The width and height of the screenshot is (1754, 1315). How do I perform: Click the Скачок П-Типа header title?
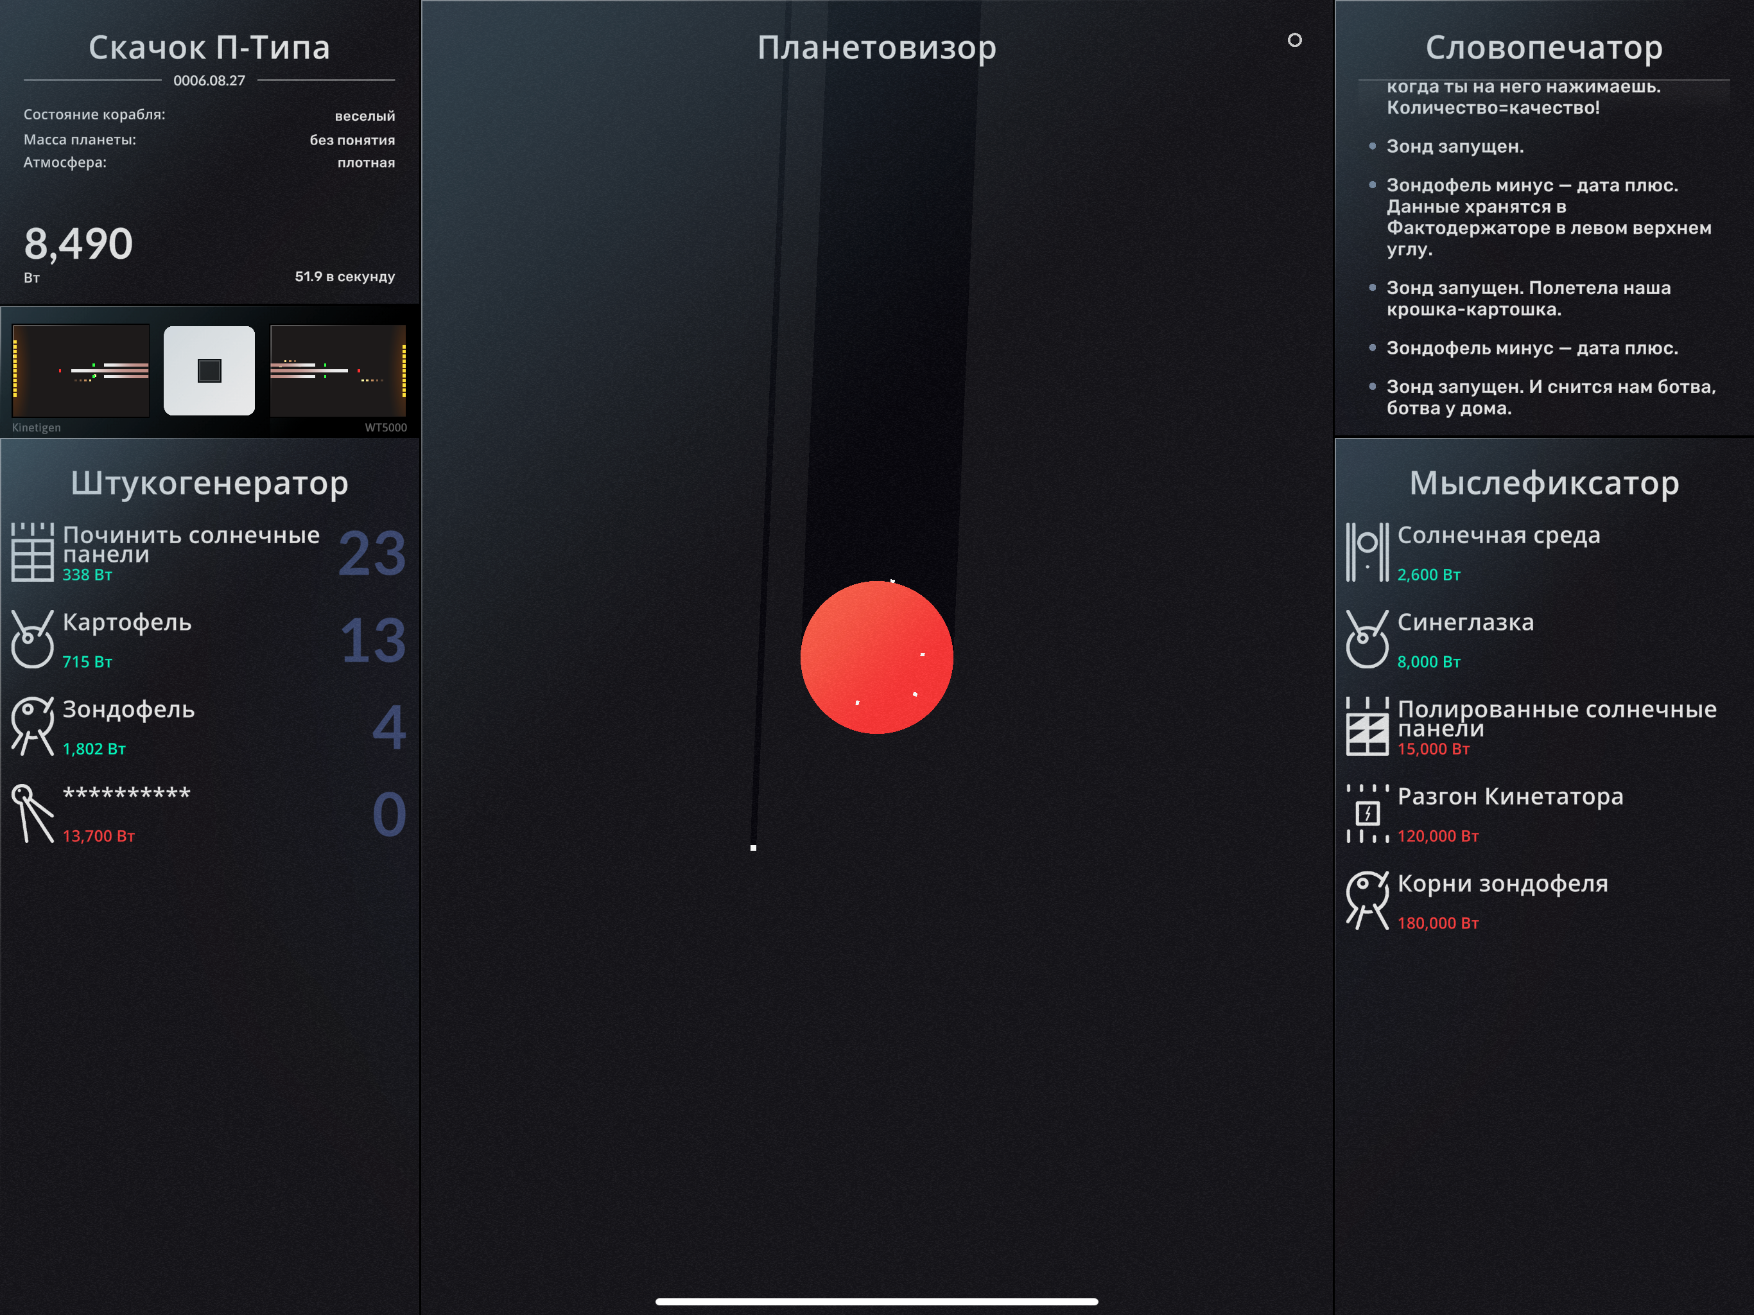pyautogui.click(x=209, y=48)
